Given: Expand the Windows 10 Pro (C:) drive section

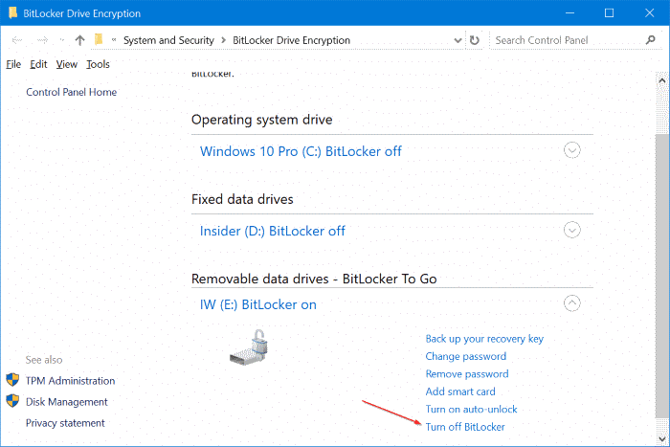Looking at the screenshot, I should point(572,150).
